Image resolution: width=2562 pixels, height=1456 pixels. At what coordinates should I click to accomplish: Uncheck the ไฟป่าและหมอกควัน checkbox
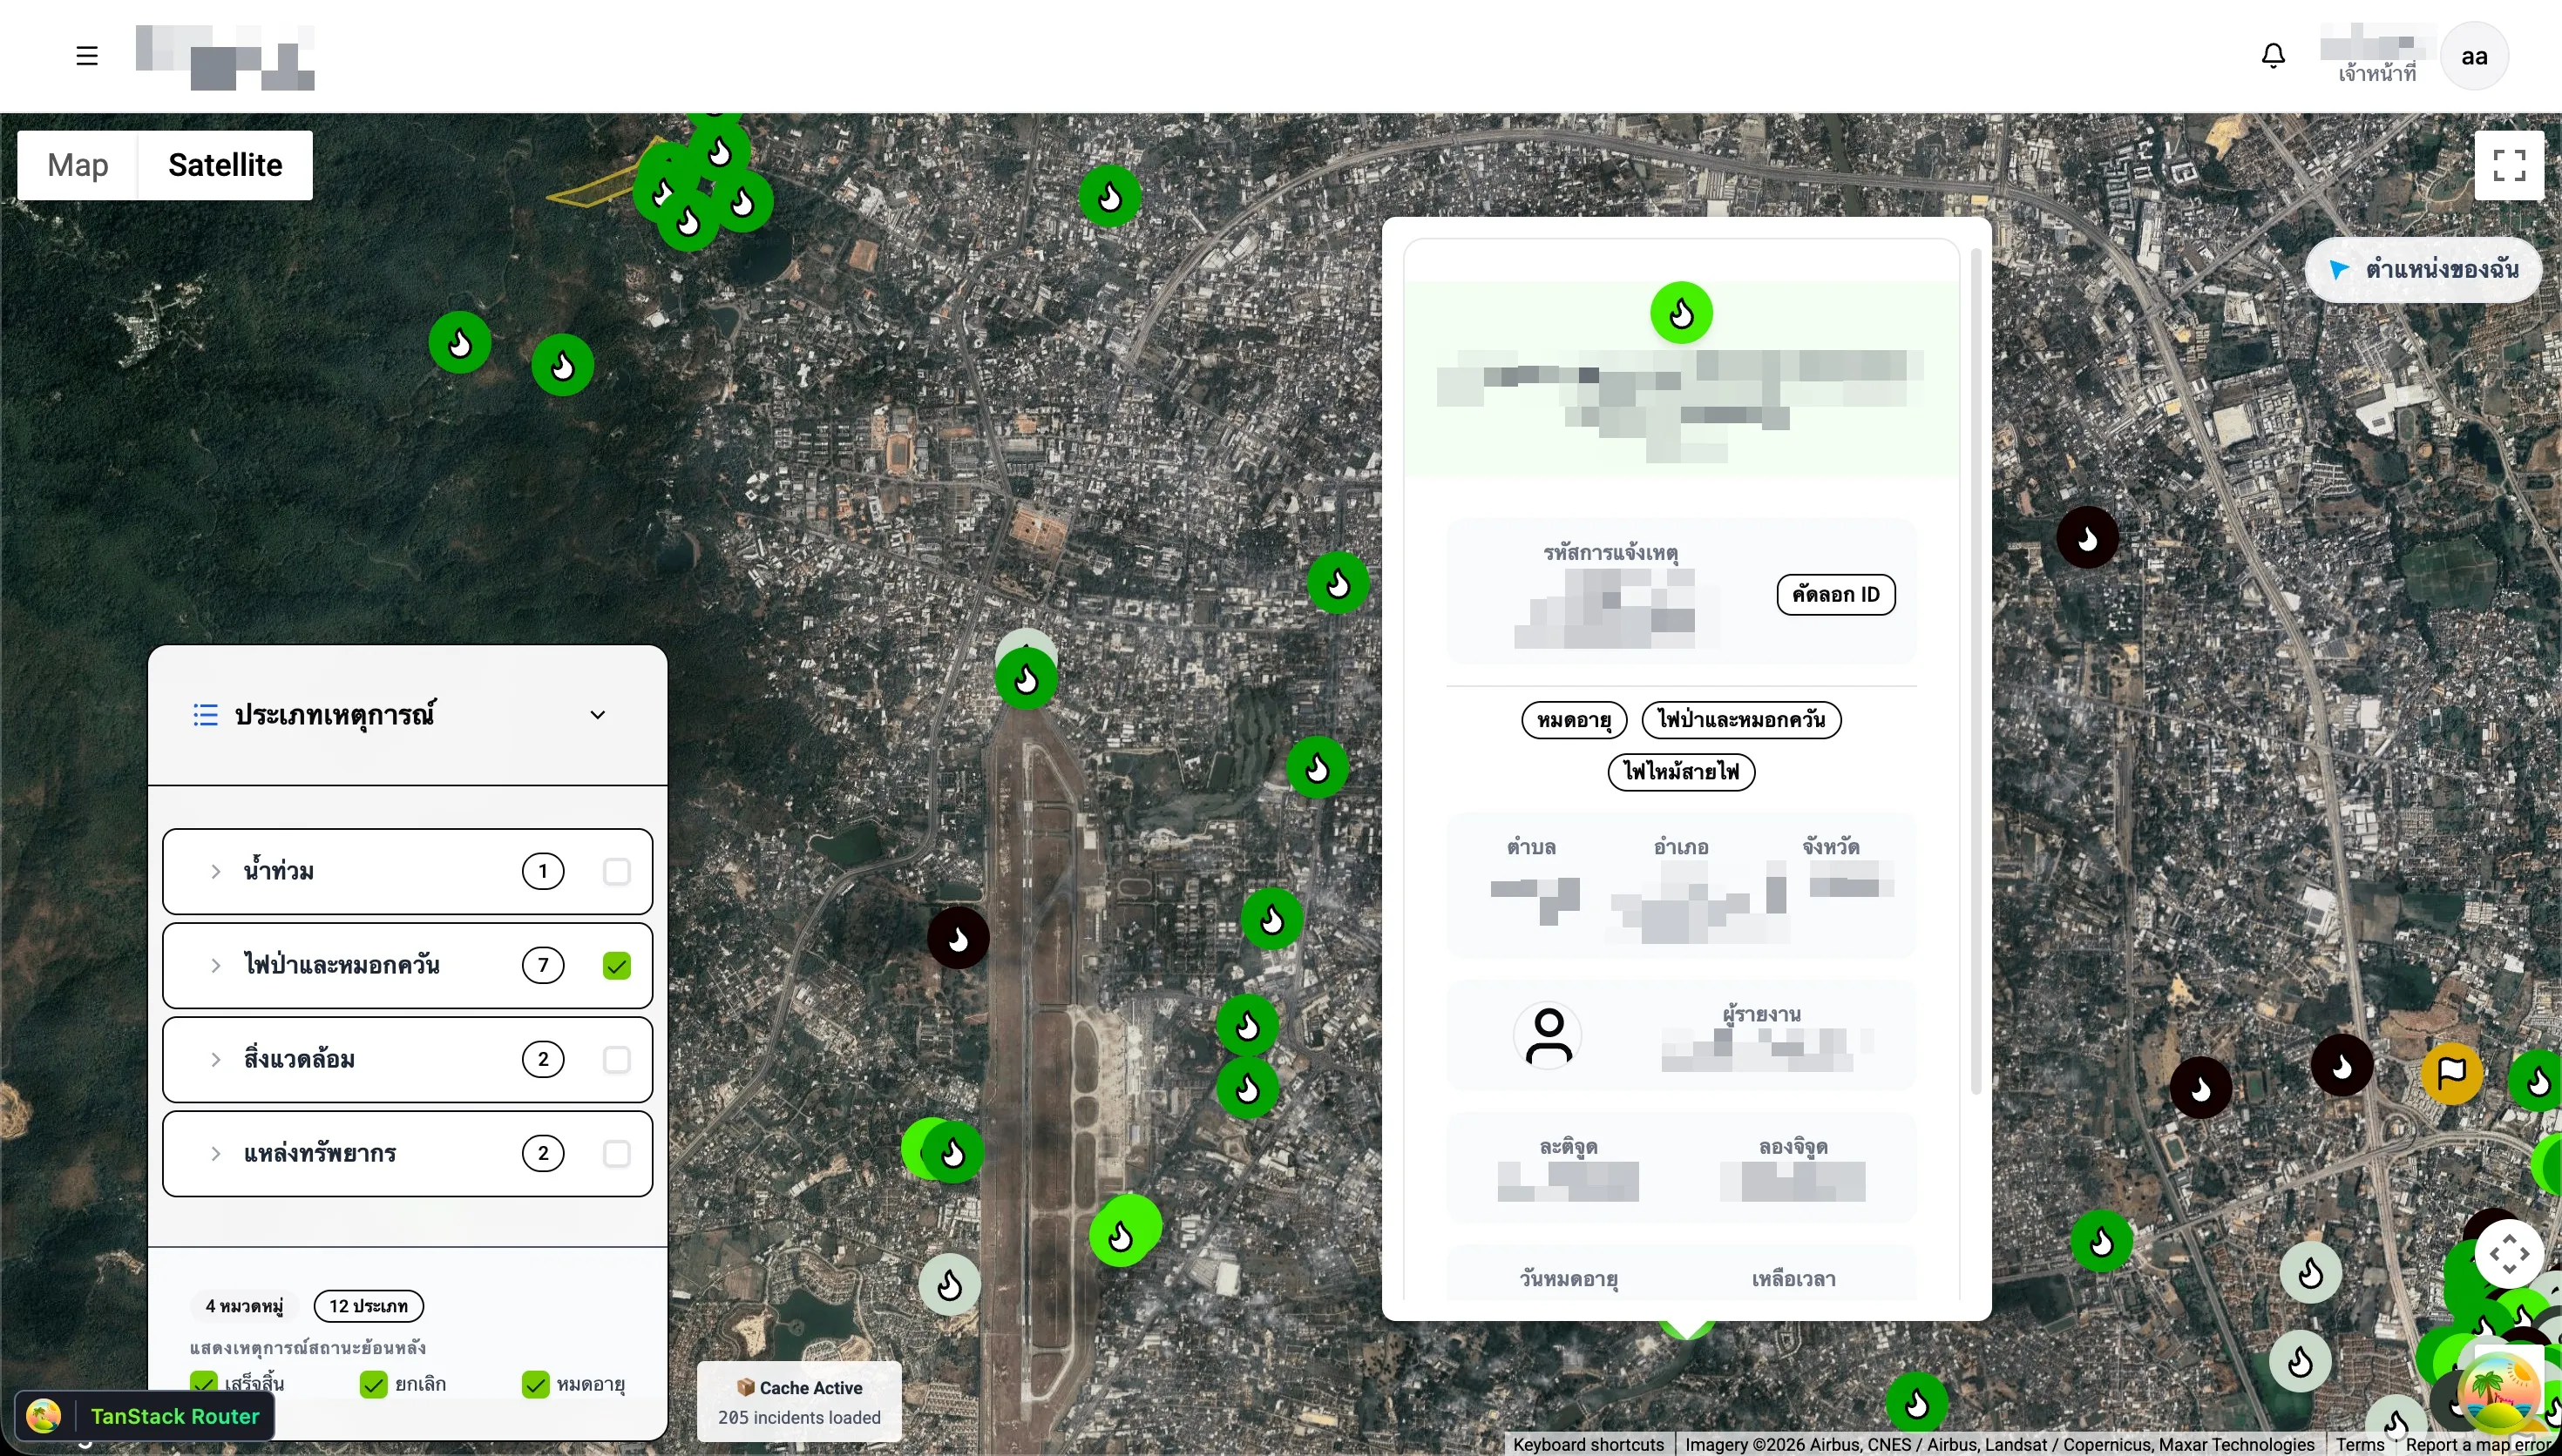coord(617,966)
